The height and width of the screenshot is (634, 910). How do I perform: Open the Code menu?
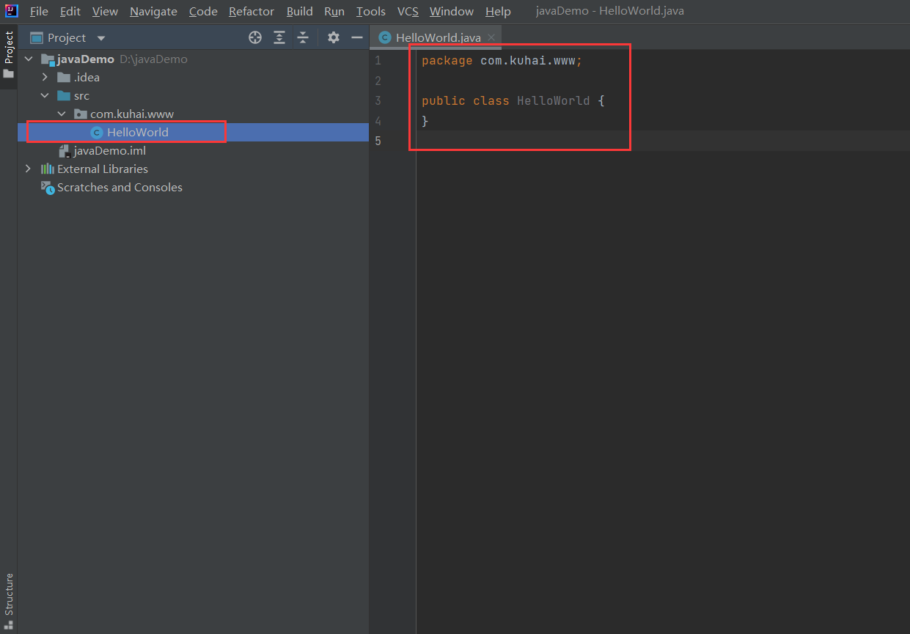[203, 12]
